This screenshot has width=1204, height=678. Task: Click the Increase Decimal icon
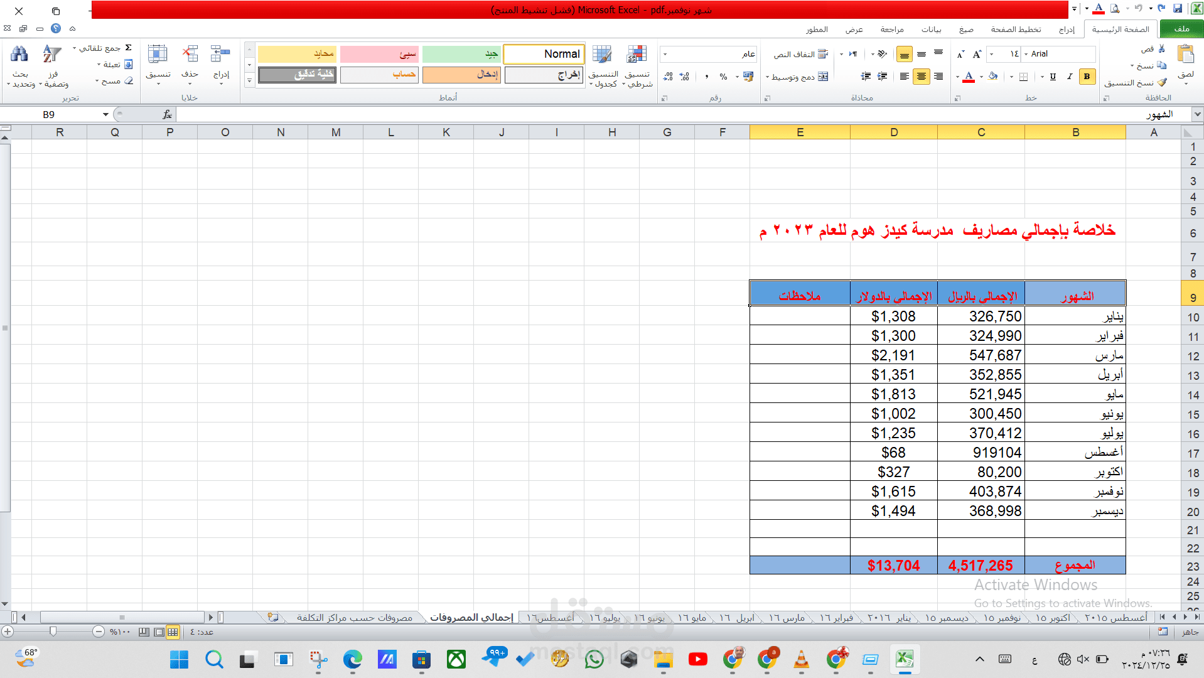(x=684, y=77)
